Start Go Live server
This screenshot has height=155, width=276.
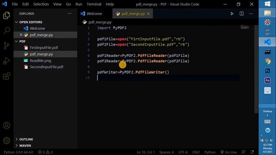click(229, 152)
